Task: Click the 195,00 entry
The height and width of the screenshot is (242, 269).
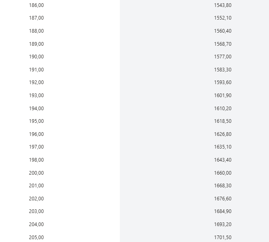Action: [x=36, y=121]
